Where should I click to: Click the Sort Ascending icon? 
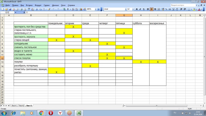74,9
